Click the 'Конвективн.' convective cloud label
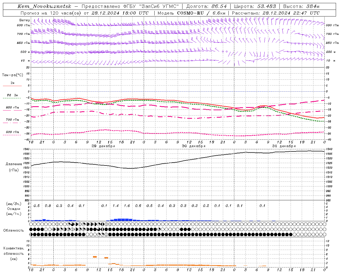 14,248
